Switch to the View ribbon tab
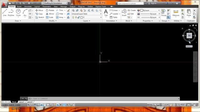200x112 pixels. coord(56,7)
